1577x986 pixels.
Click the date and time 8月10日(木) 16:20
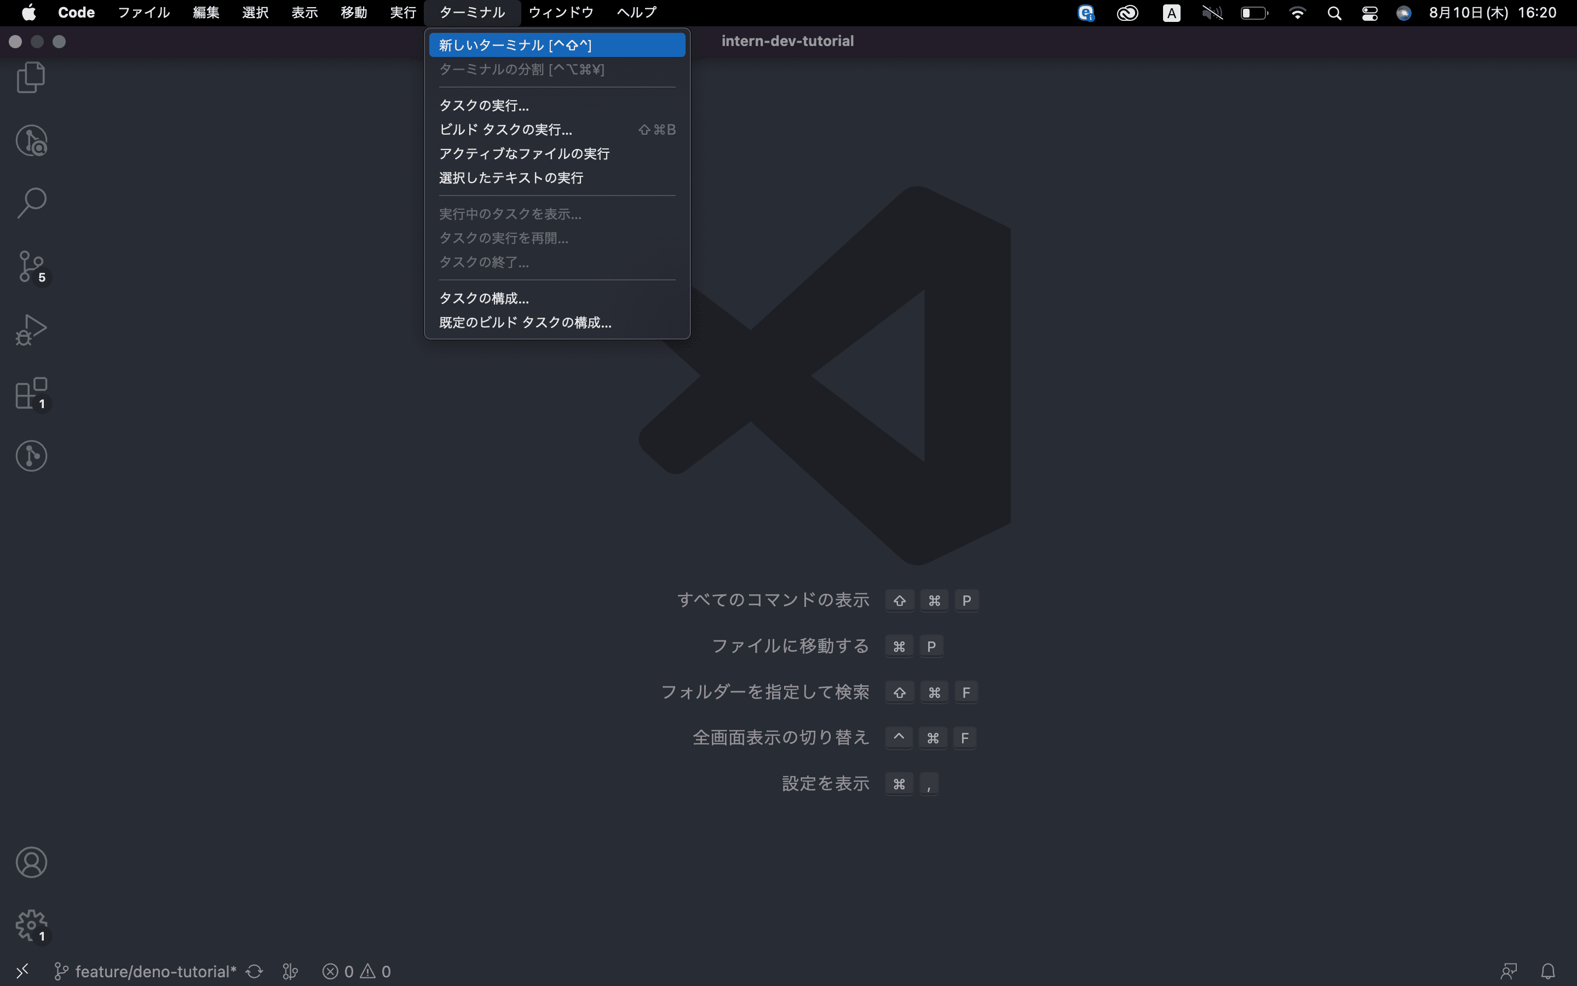(x=1492, y=13)
